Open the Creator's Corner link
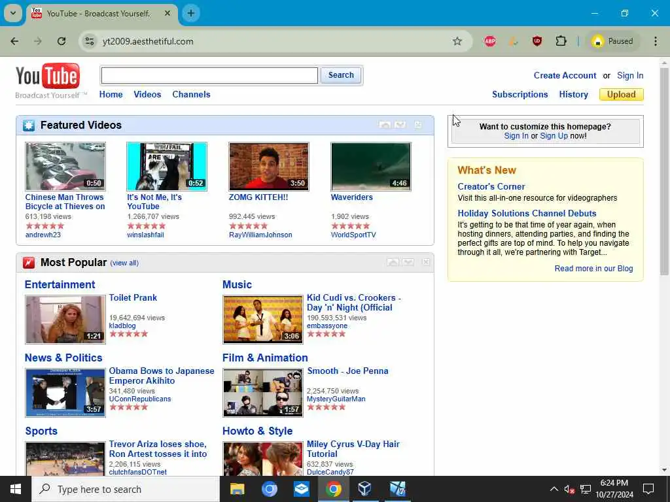The height and width of the screenshot is (502, 670). [x=491, y=186]
